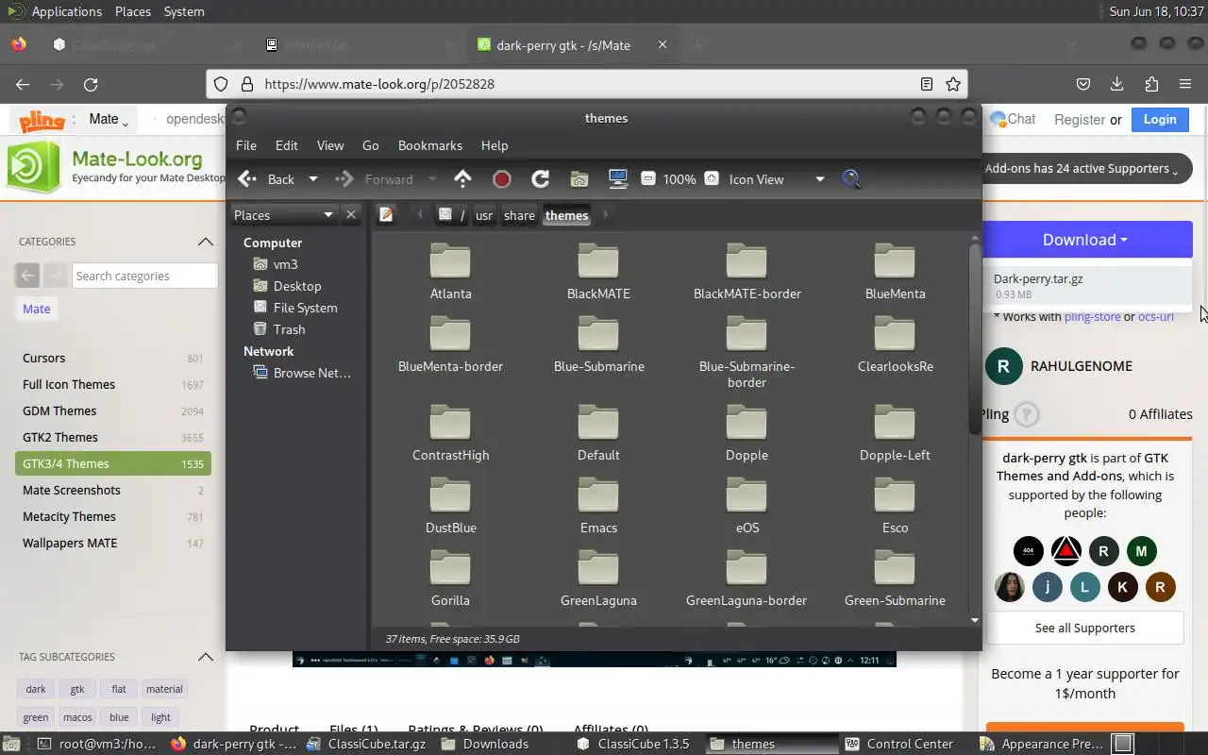Screen dimensions: 1208x755
Task: Select the ClearlooksRe folder
Action: click(895, 344)
